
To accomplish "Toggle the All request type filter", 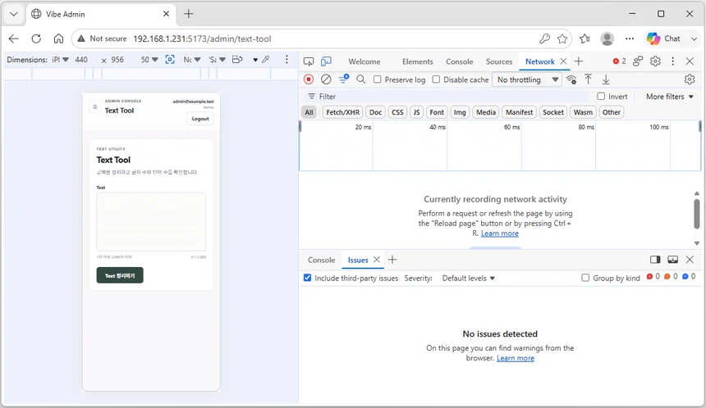I will 309,112.
